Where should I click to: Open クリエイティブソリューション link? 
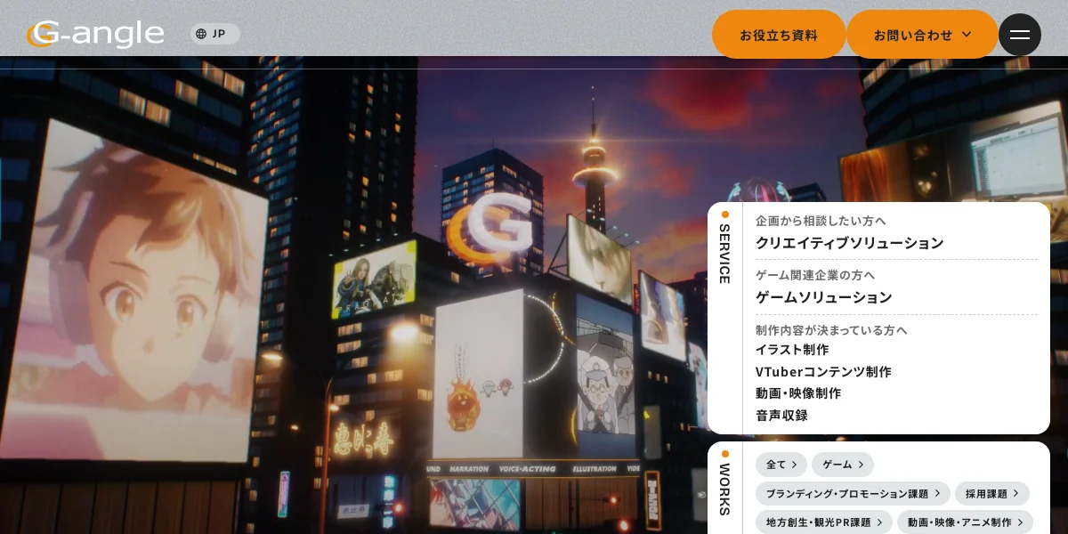849,242
